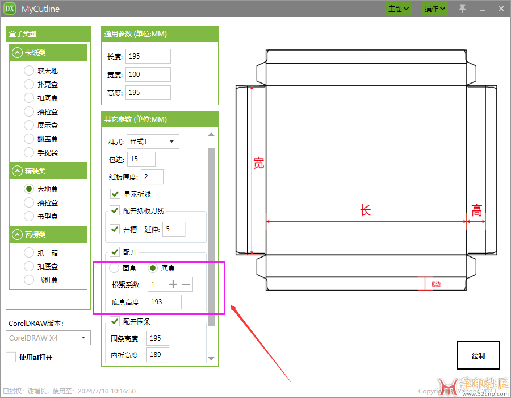Collapse the 精装类 category chevron icon
Viewport: 511px width, 398px height.
coord(17,171)
